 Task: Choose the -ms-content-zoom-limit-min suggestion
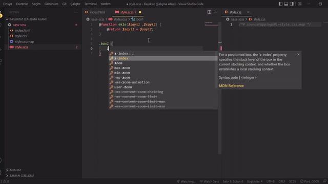tap(163, 106)
